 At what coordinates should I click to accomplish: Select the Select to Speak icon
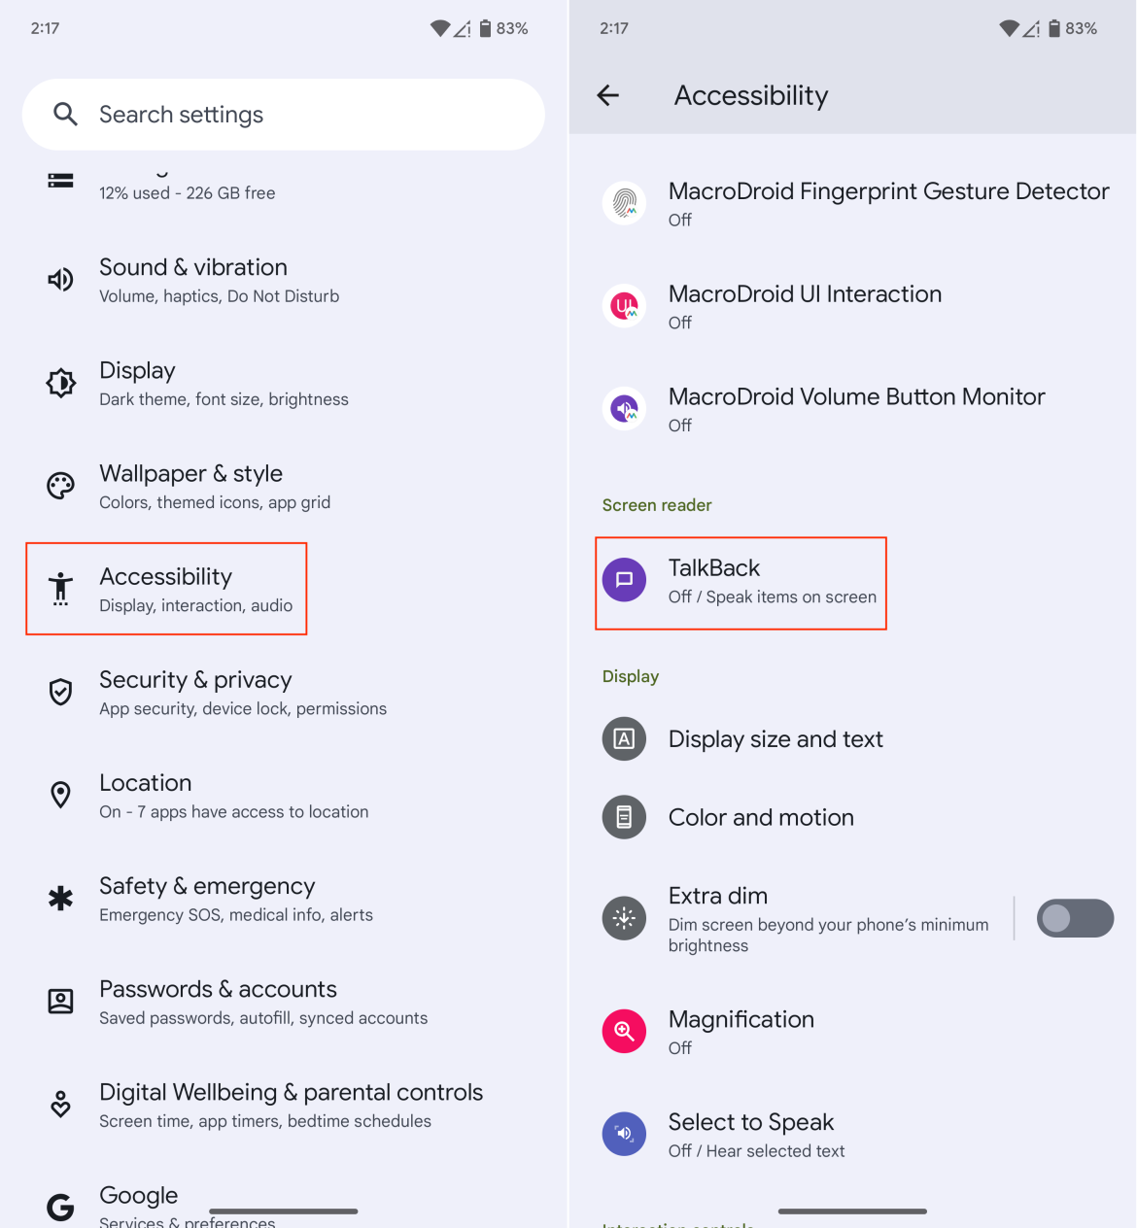pos(624,1134)
